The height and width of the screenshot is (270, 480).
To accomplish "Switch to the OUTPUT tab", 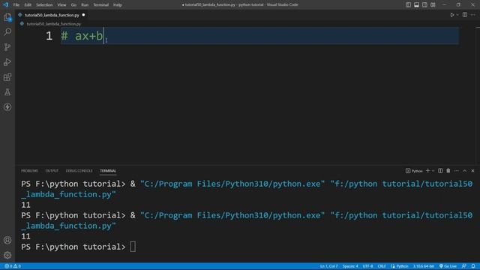I will pos(52,171).
